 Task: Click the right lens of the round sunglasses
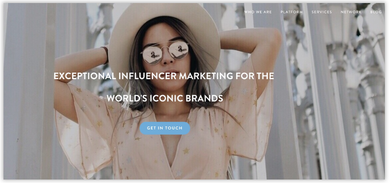[x=179, y=50]
